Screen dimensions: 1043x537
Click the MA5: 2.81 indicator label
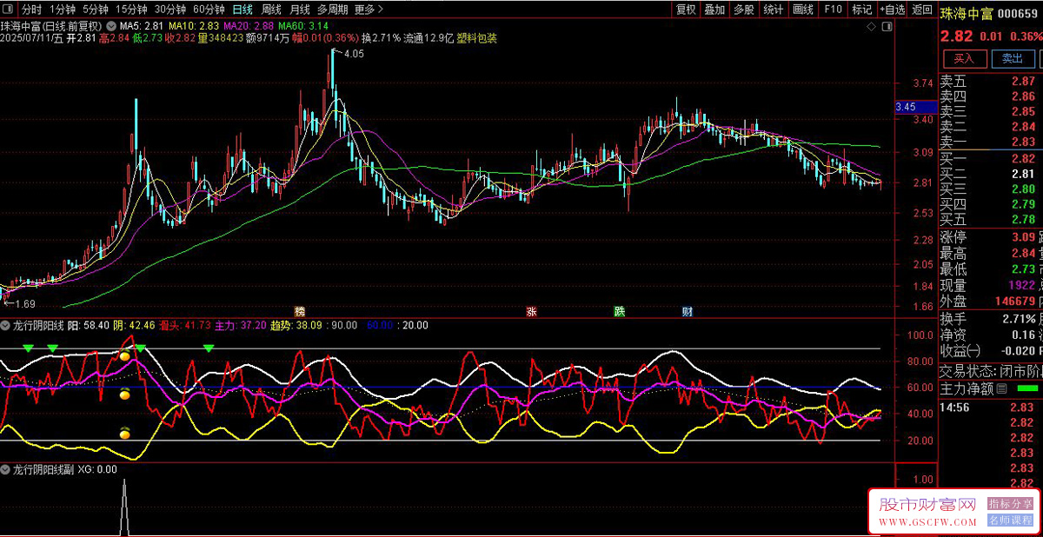pos(142,26)
